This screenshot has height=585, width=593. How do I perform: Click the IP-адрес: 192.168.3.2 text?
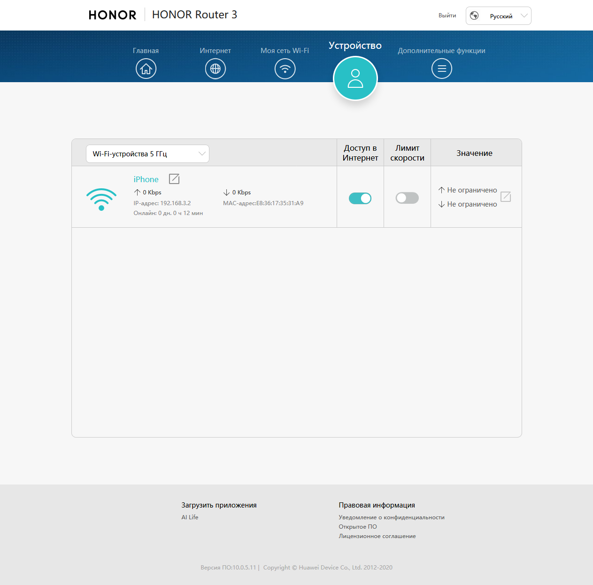click(x=162, y=203)
